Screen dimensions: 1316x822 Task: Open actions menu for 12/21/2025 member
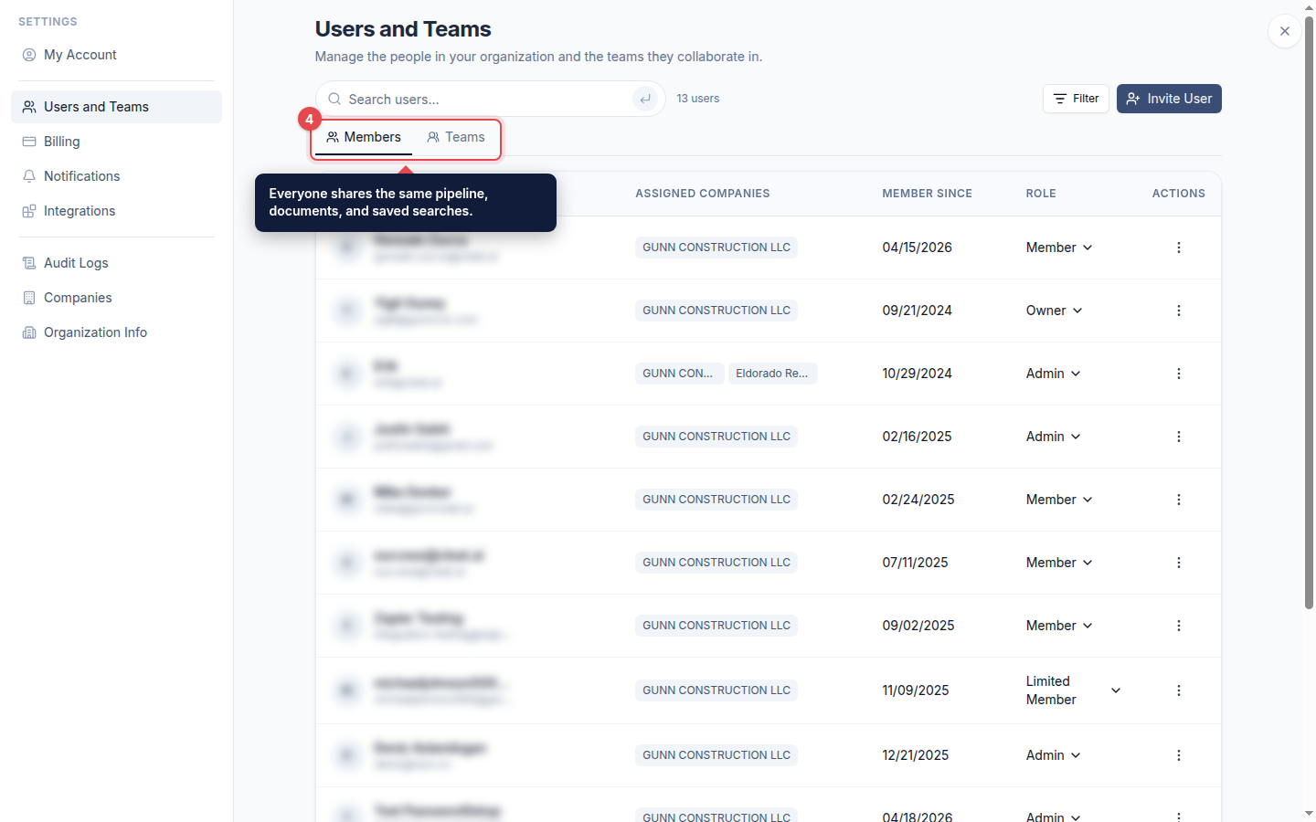coord(1179,755)
